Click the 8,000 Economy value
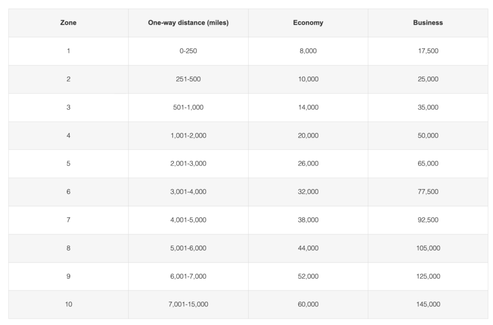This screenshot has height=325, width=493. click(x=308, y=51)
